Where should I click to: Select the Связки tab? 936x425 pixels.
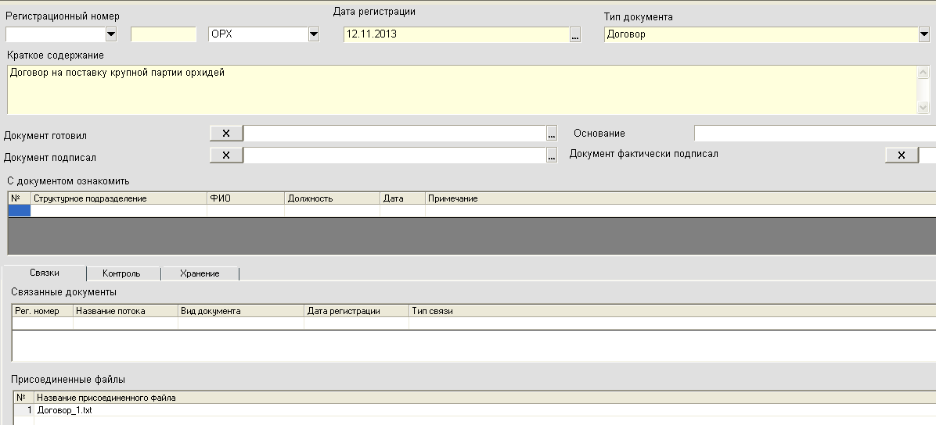tap(44, 273)
